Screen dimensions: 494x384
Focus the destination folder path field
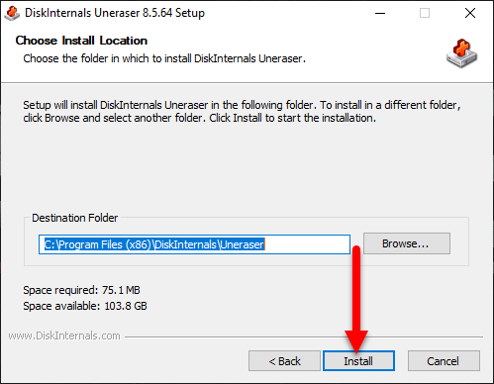[194, 244]
